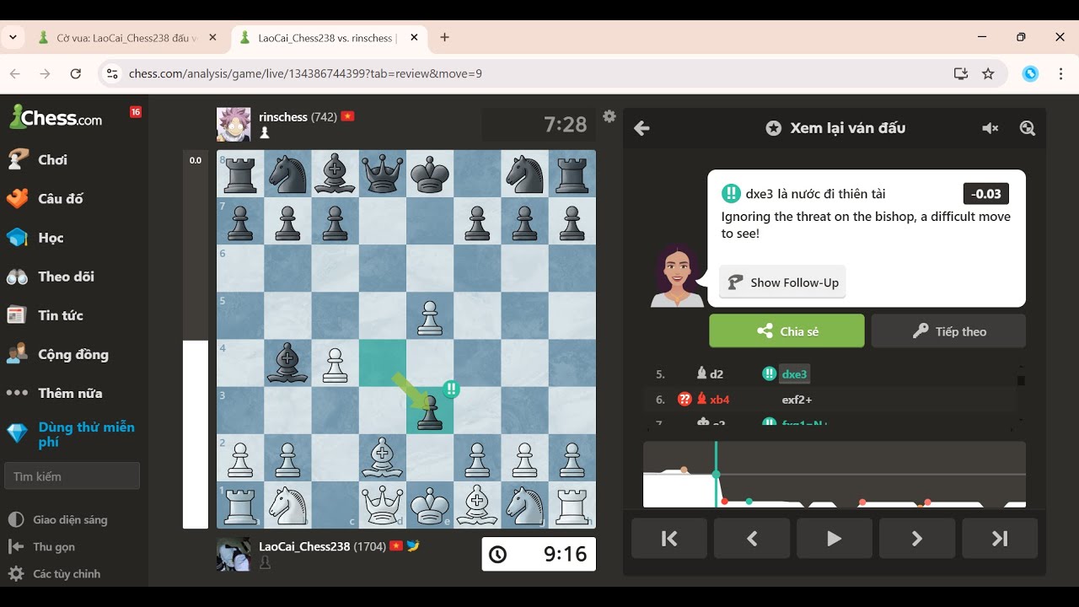Click LaoCai_Chess238 player avatar

point(234,554)
